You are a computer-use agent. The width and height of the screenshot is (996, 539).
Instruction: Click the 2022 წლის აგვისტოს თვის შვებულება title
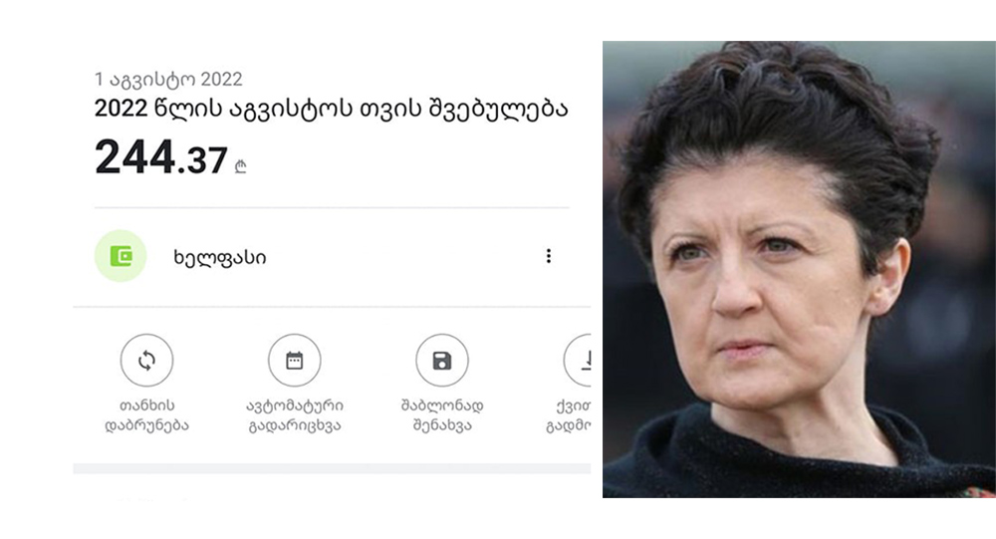331,110
